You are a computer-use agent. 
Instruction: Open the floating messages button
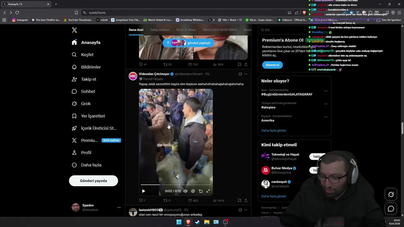point(391,209)
